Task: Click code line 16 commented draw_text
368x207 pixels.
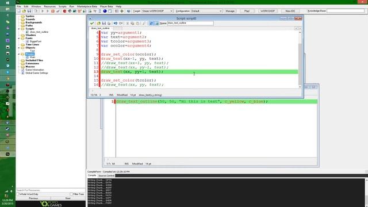Action: coord(132,85)
